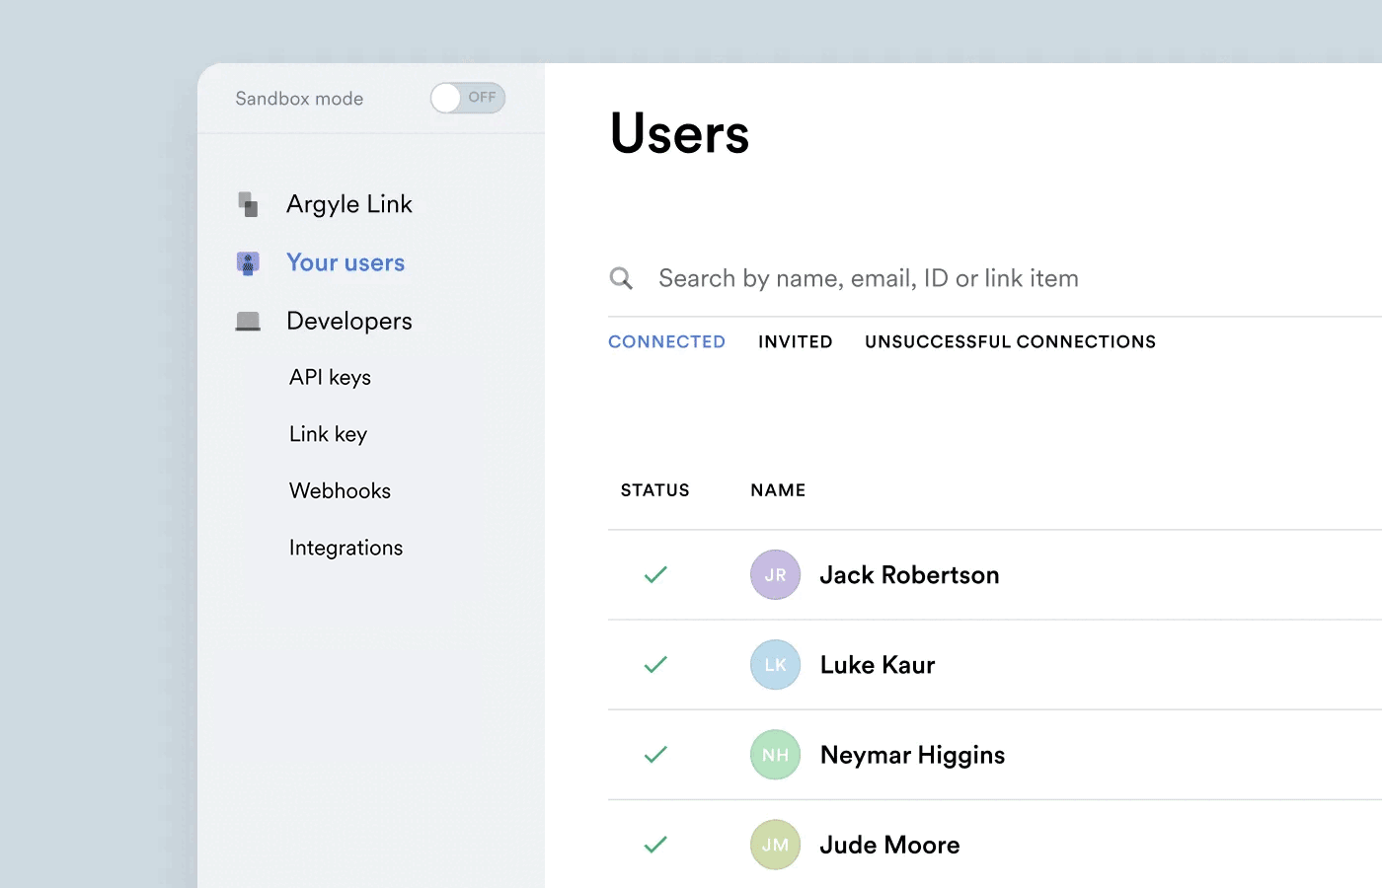Screen dimensions: 1382x888
Task: Click Luke Kaur's LK avatar
Action: 775,665
